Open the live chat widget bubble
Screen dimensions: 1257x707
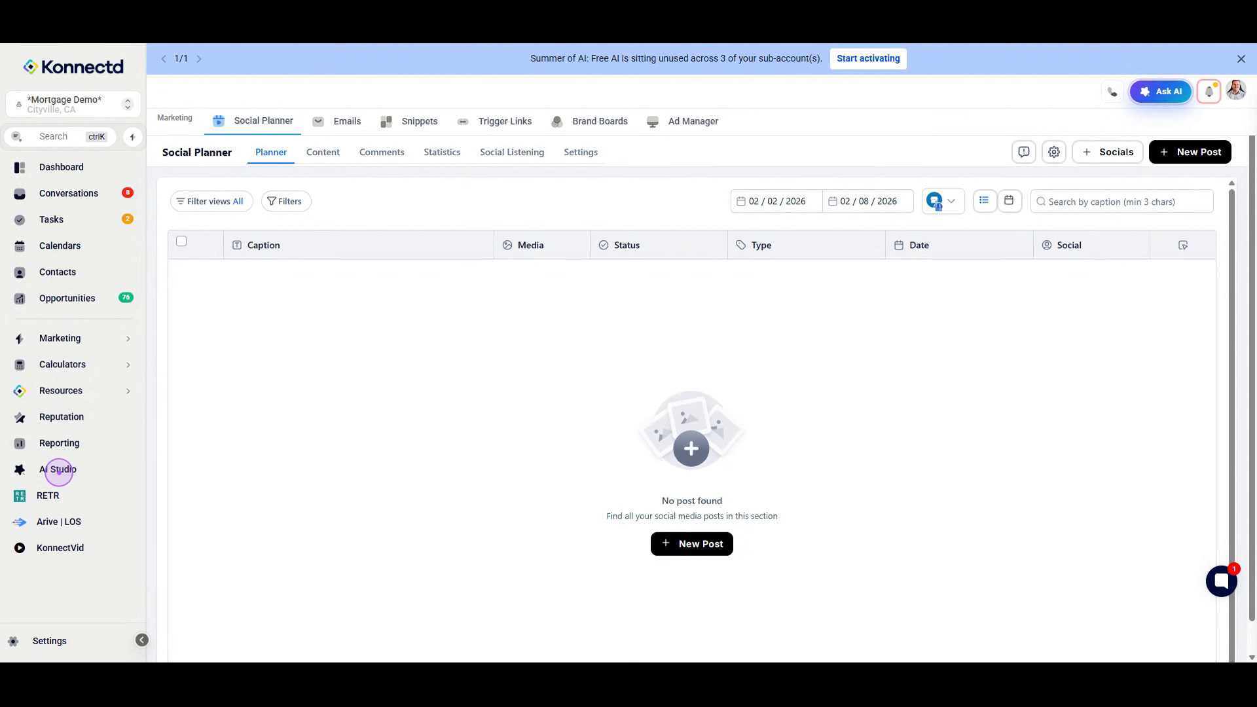tap(1222, 581)
